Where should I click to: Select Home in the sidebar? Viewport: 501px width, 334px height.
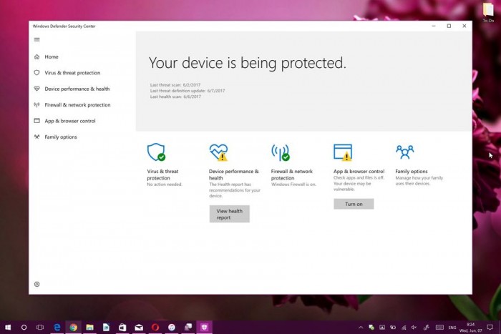tap(52, 57)
